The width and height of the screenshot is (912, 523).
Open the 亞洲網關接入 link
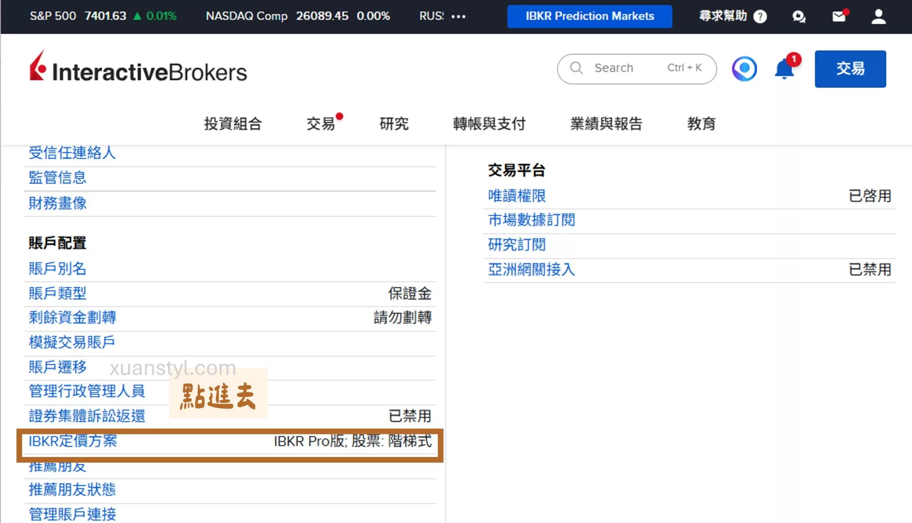[531, 269]
